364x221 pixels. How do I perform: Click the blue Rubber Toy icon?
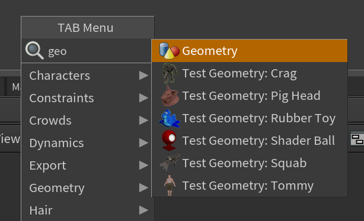170,119
